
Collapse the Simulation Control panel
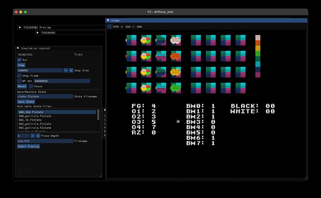pos(18,48)
